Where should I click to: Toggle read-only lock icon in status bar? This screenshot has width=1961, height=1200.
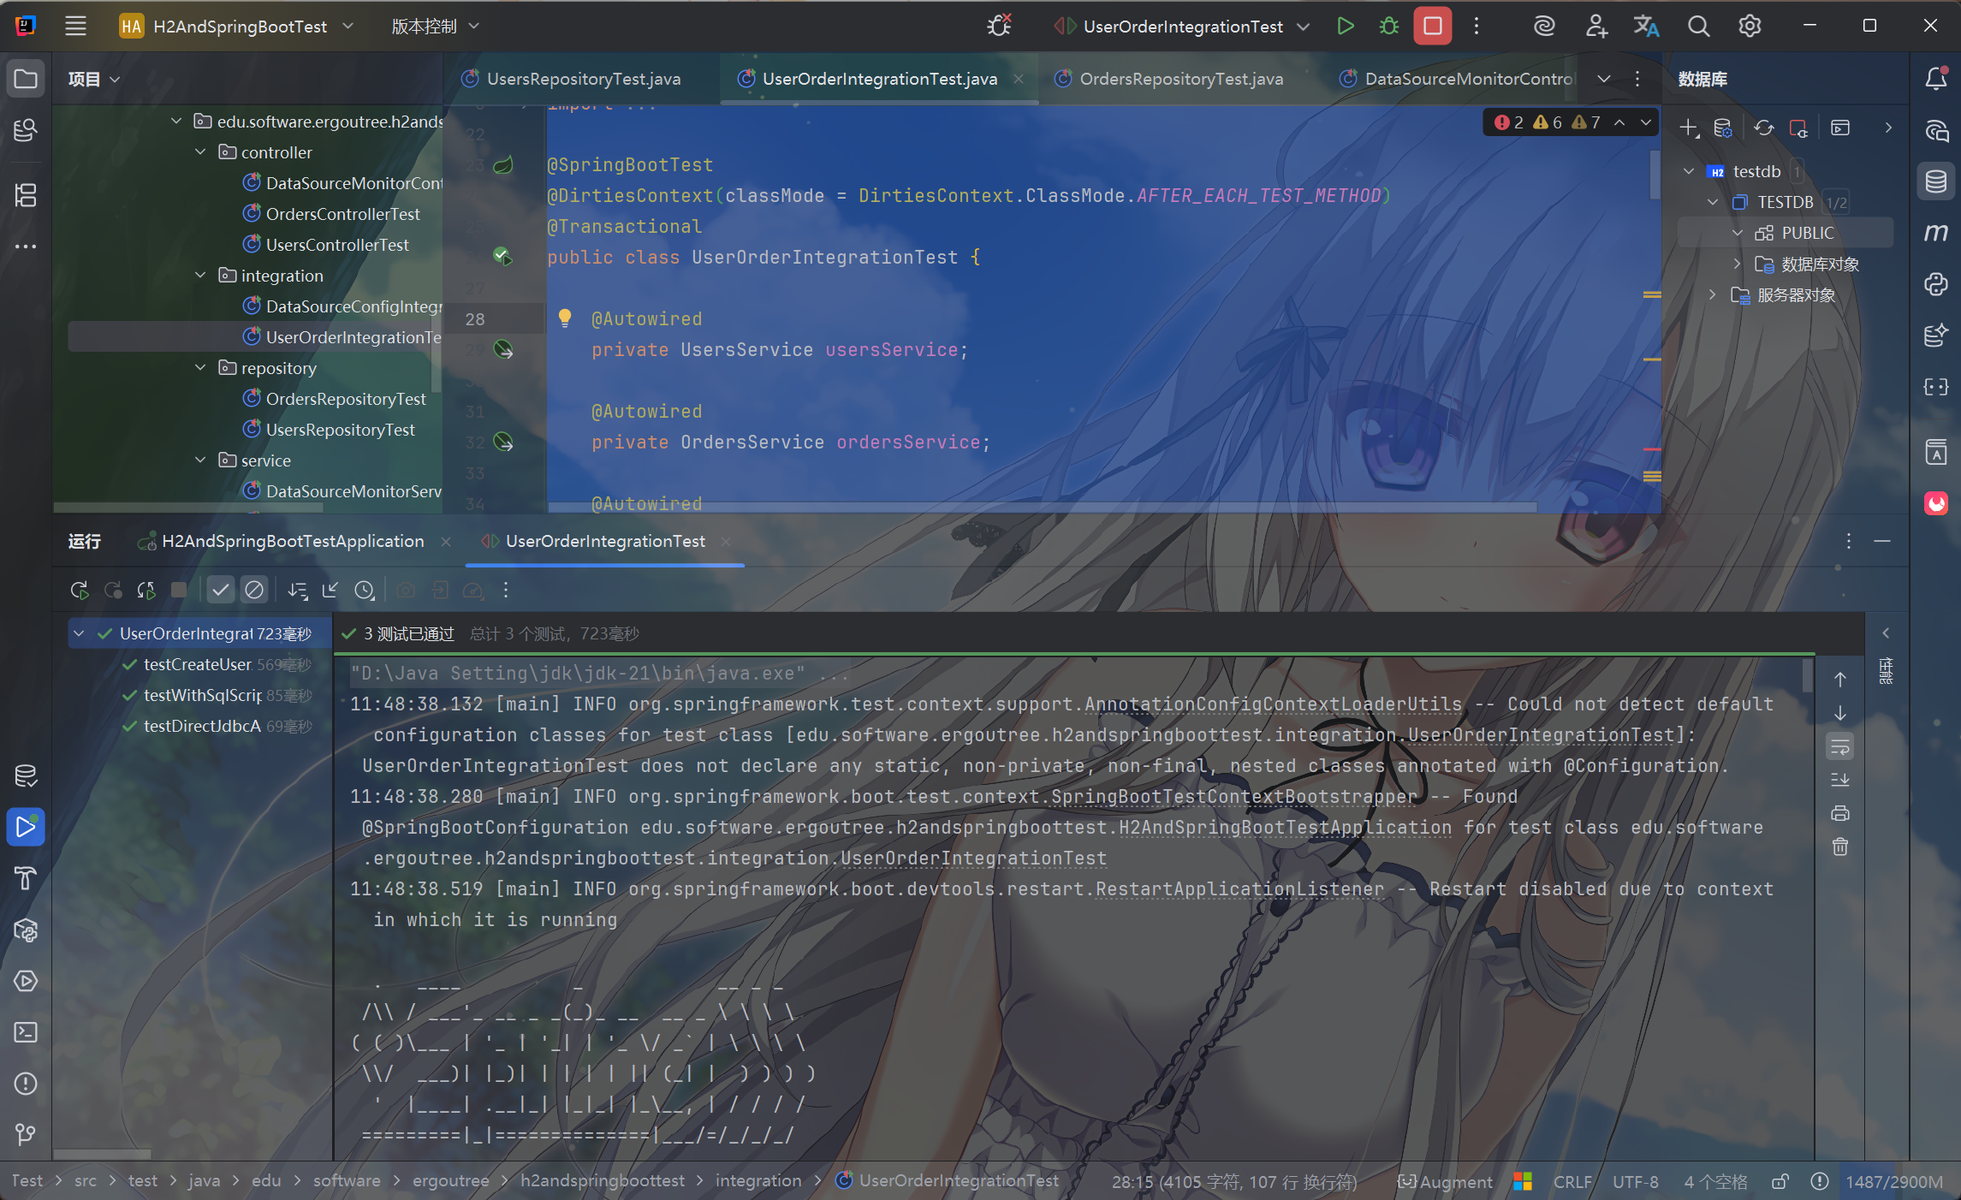tap(1780, 1182)
